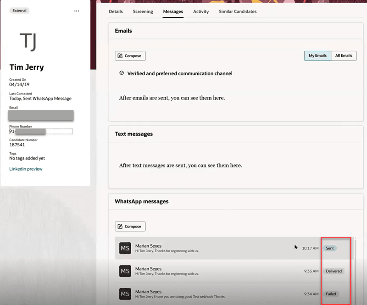Click the candidate name Tim Jerry

(27, 67)
